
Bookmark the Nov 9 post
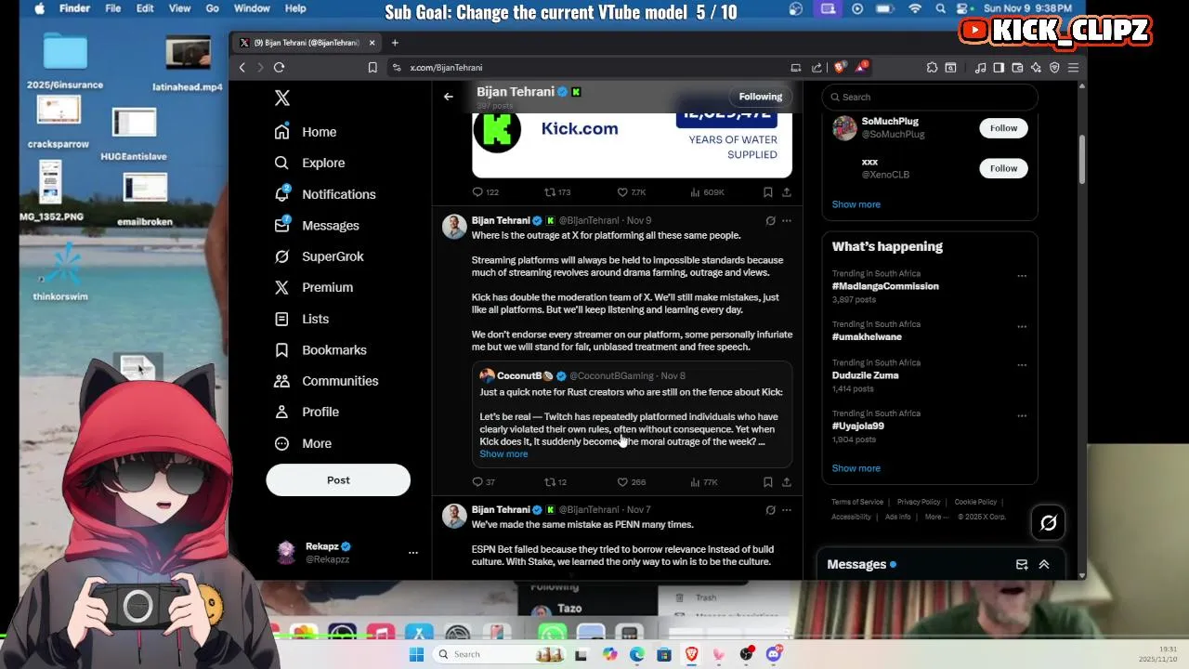(767, 482)
